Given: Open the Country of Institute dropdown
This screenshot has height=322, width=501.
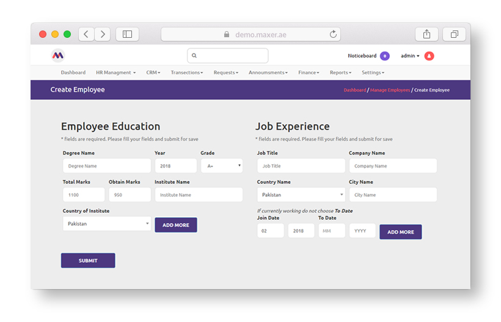Looking at the screenshot, I should click(106, 224).
